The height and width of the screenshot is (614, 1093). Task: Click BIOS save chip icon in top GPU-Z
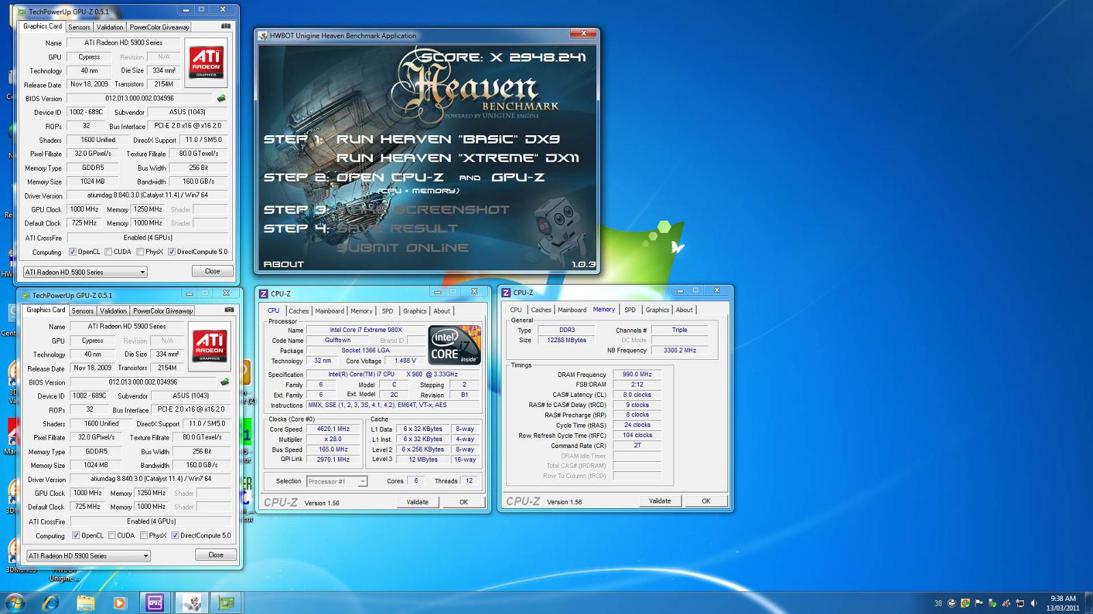click(221, 98)
